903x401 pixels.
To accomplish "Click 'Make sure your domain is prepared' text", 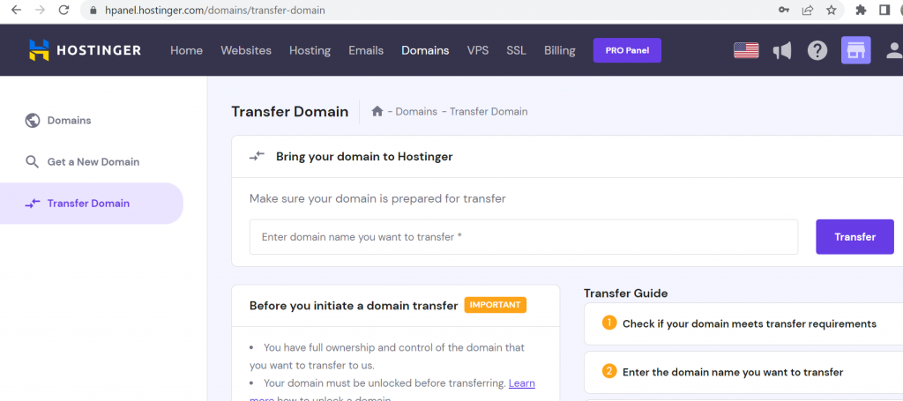I will [x=377, y=199].
